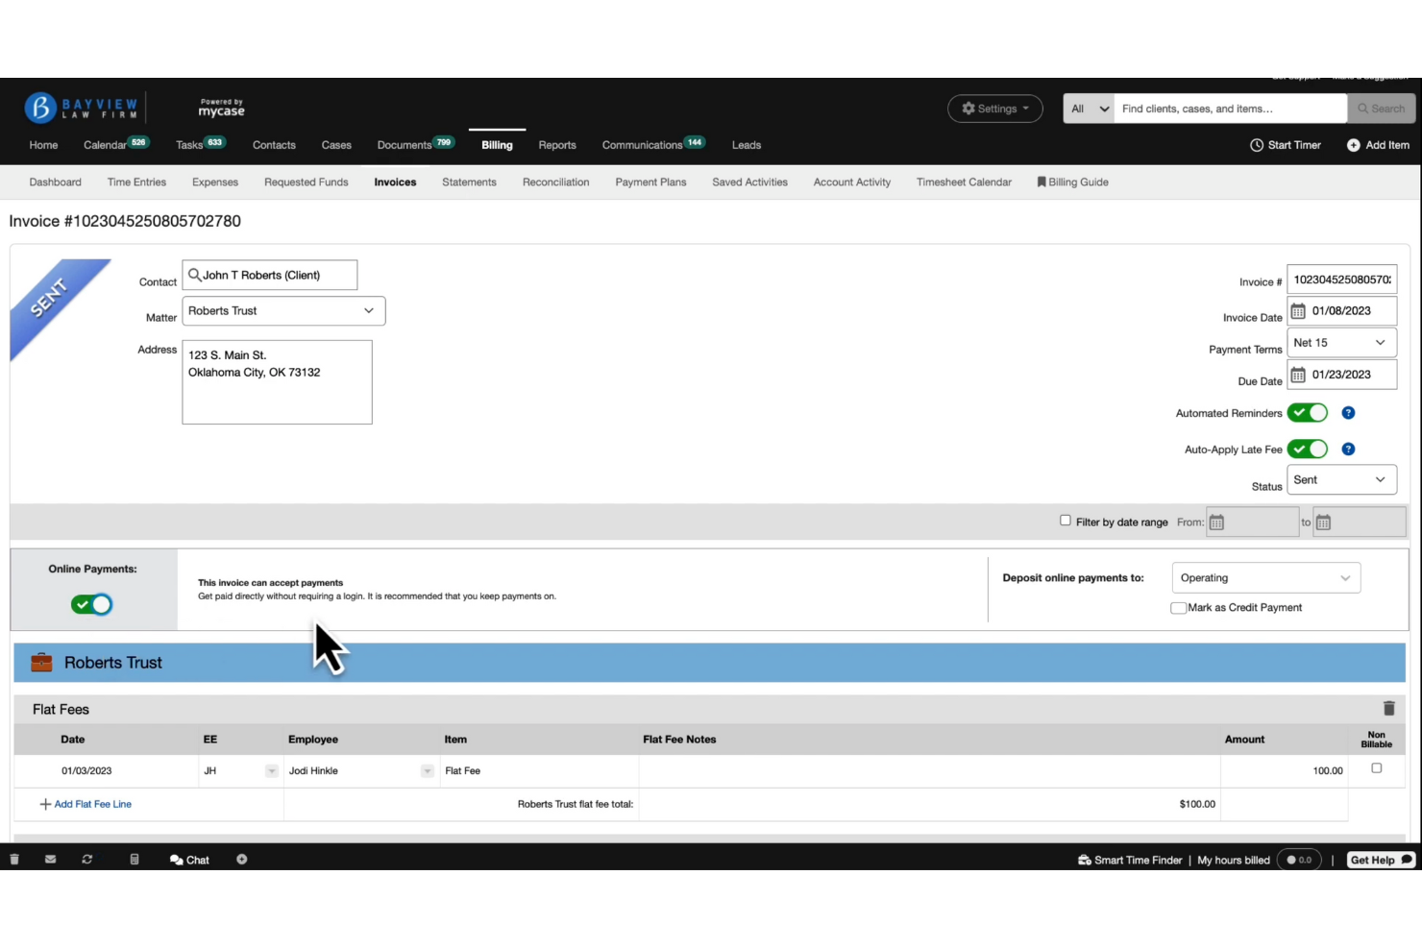
Task: Click the Automated Reminders help question mark
Action: [1348, 412]
